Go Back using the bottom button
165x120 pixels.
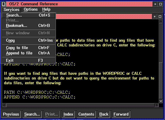pyautogui.click(x=104, y=114)
